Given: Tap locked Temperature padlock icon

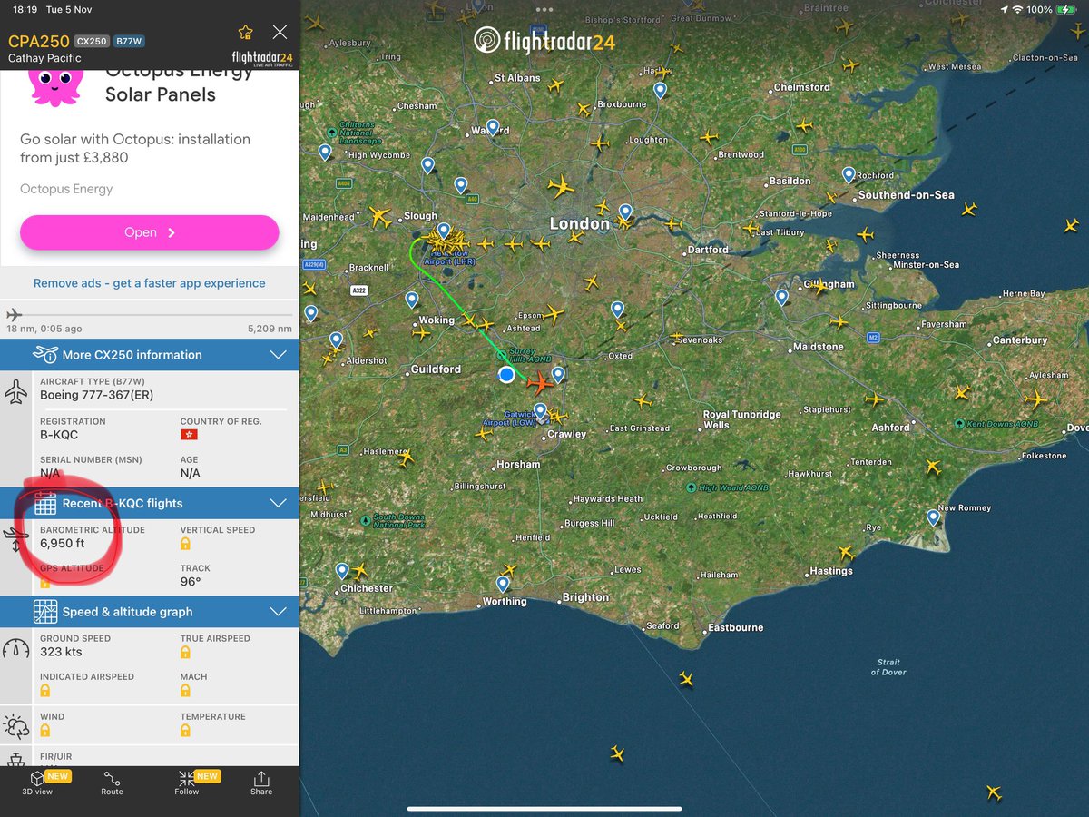Looking at the screenshot, I should point(185,731).
